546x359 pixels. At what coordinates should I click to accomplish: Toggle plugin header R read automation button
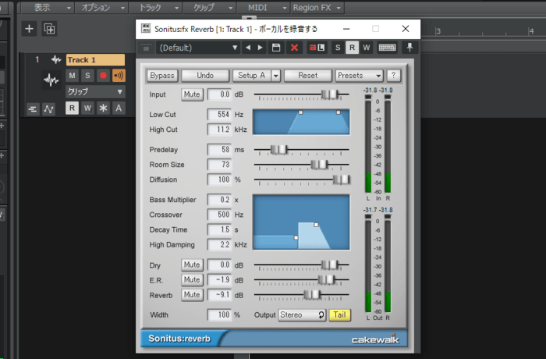click(x=352, y=48)
